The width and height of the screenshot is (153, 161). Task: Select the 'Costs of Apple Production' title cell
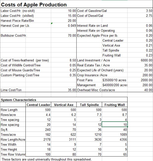[34, 5]
